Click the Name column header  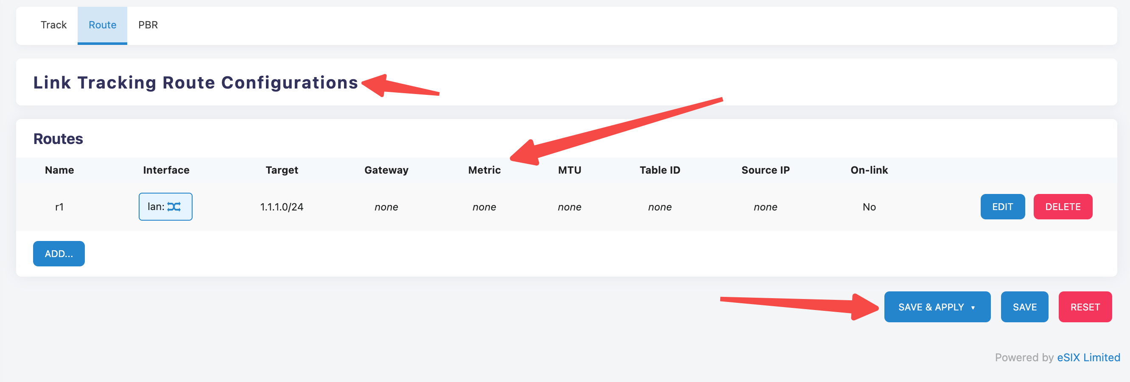(59, 170)
